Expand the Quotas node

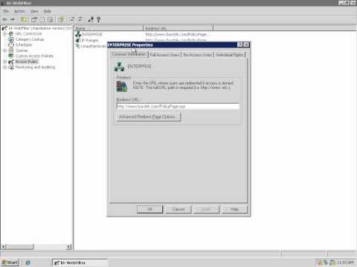[4, 50]
